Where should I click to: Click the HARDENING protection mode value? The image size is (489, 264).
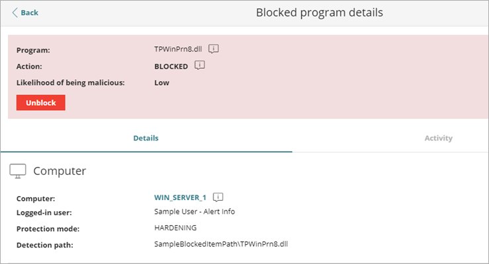click(175, 228)
